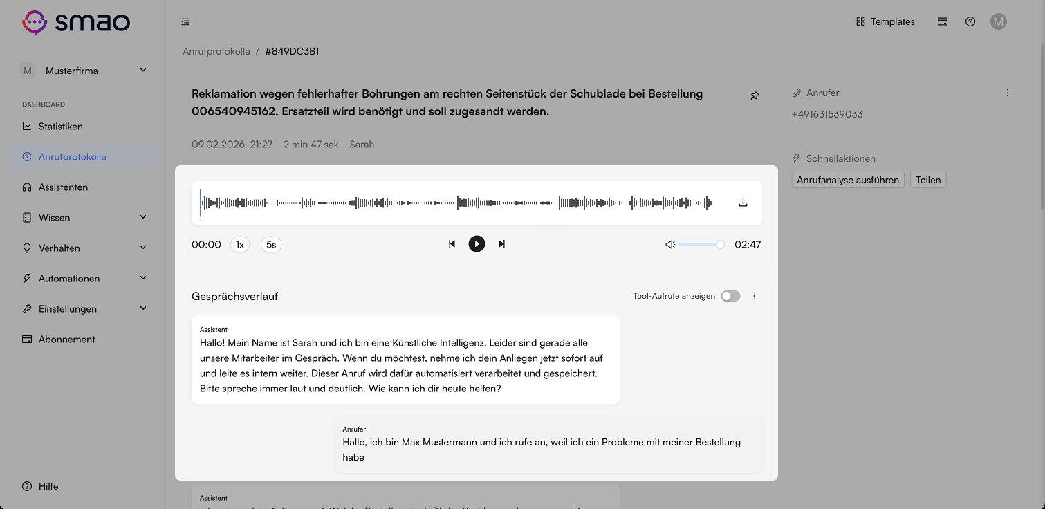Viewport: 1045px width, 509px height.
Task: Click the Gesprächsverlauf heading
Action: coord(234,296)
